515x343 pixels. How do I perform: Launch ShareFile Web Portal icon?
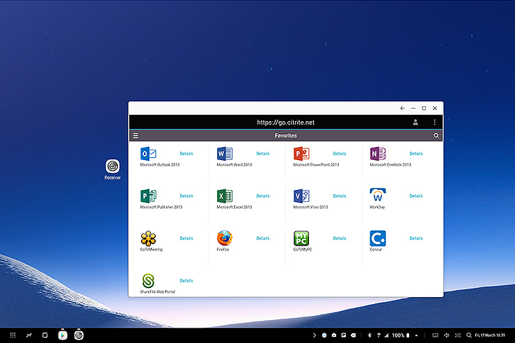coord(148,280)
